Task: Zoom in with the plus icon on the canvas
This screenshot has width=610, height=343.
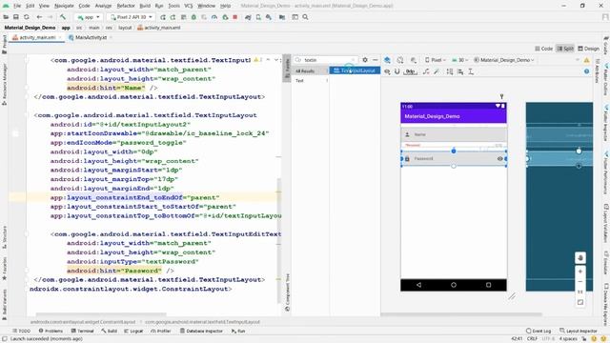Action: (580, 272)
